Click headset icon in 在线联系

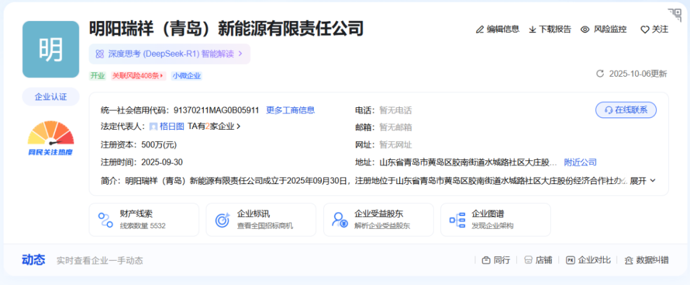pyautogui.click(x=609, y=110)
